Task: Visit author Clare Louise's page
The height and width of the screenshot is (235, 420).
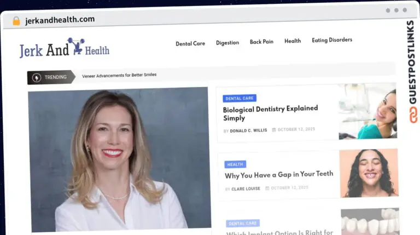Action: click(x=246, y=188)
